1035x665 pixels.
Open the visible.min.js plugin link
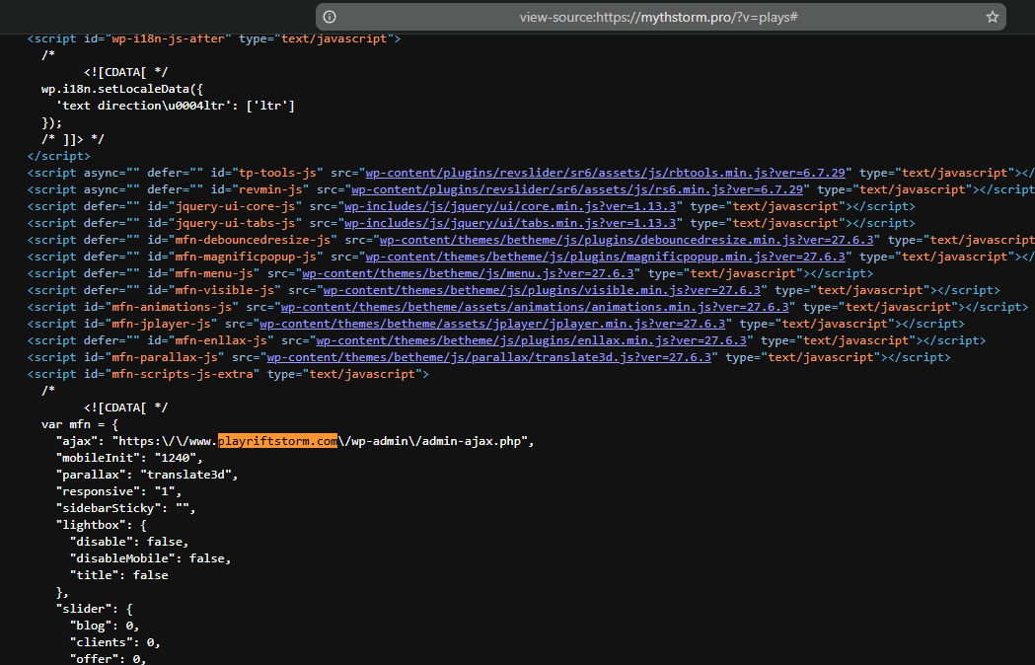point(542,290)
